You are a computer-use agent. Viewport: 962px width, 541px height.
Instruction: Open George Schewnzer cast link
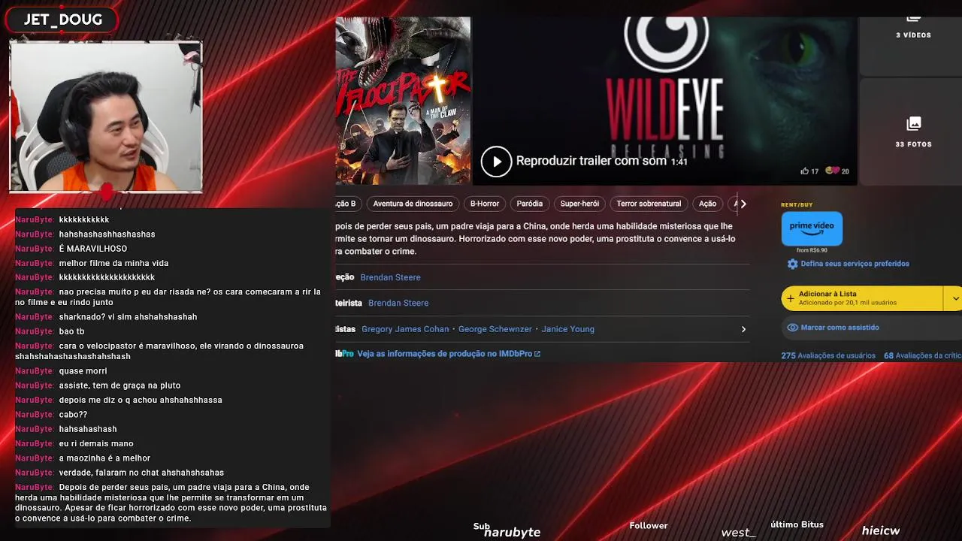[x=495, y=329]
